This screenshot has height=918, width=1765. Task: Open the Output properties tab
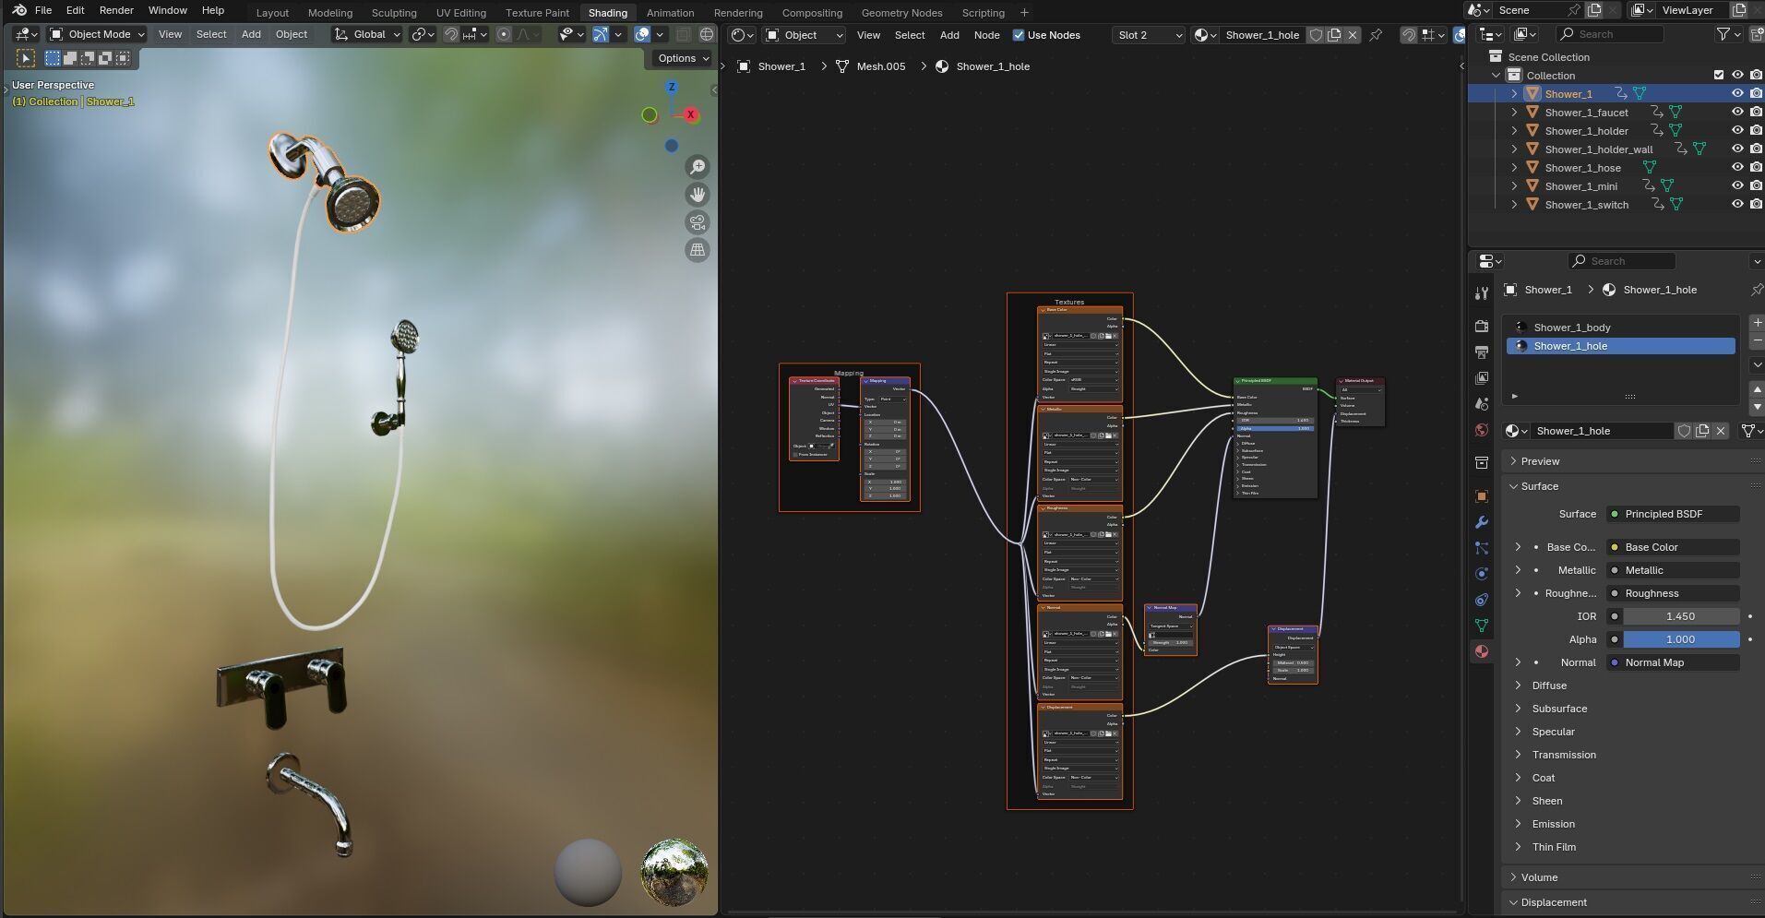pos(1482,352)
